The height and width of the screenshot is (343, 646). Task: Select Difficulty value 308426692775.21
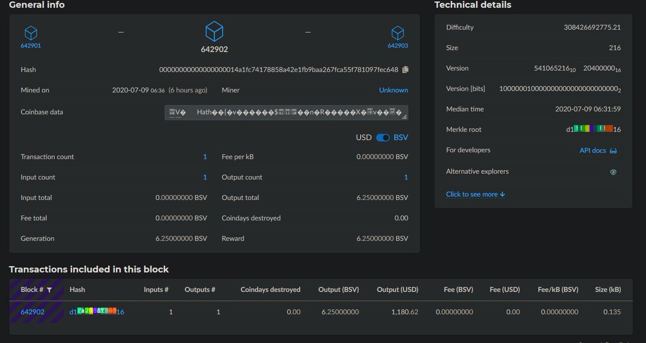(x=592, y=27)
